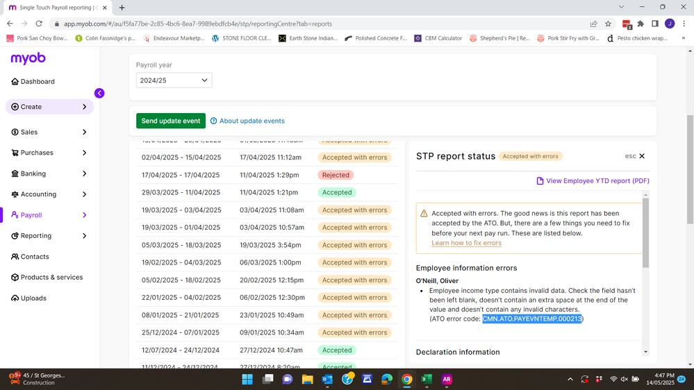
Task: Open Excel from the Windows taskbar
Action: coord(427,379)
